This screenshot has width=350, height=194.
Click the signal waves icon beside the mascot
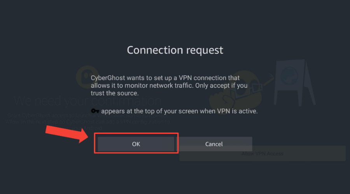point(271,76)
